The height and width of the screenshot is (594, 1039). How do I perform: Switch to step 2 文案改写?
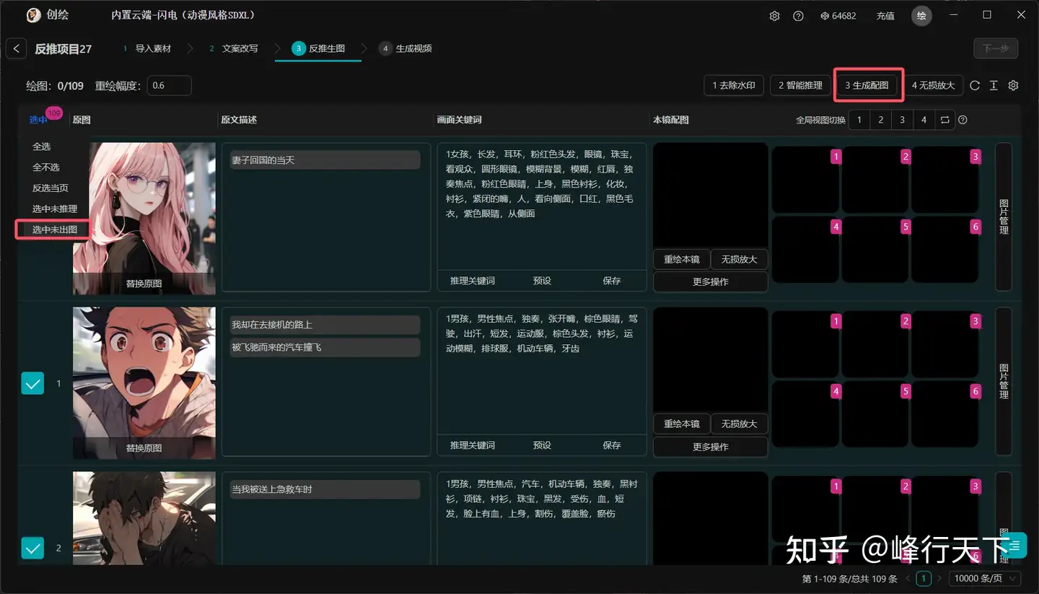pyautogui.click(x=234, y=48)
